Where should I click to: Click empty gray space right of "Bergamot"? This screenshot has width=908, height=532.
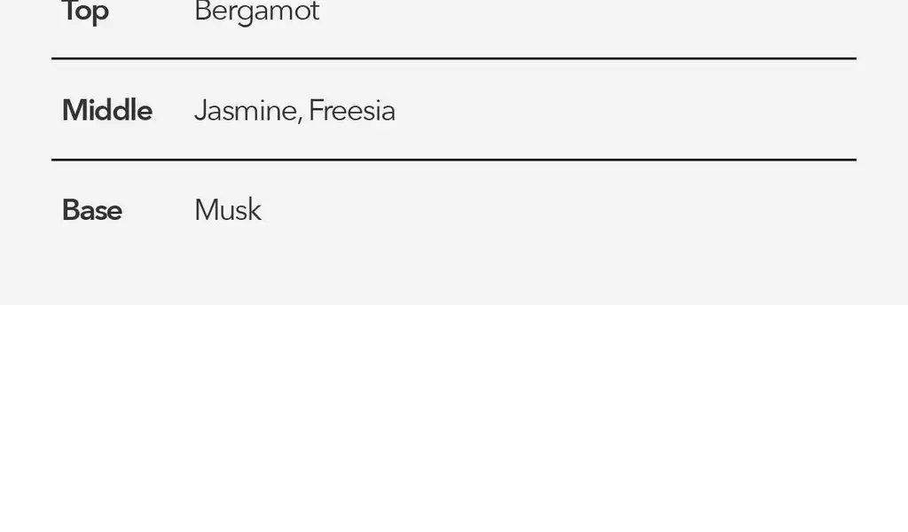588,12
